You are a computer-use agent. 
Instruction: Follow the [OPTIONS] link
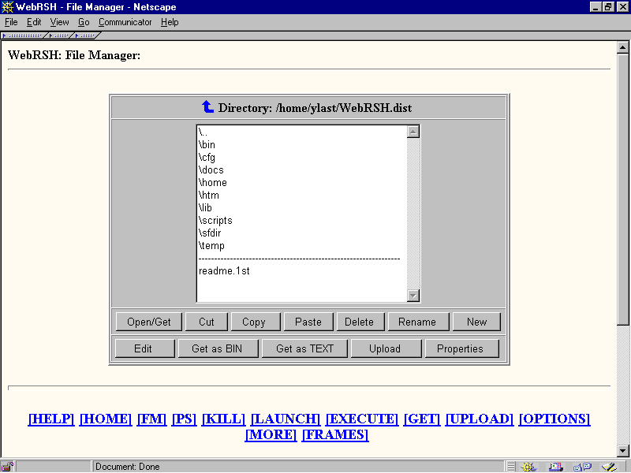pyautogui.click(x=554, y=419)
